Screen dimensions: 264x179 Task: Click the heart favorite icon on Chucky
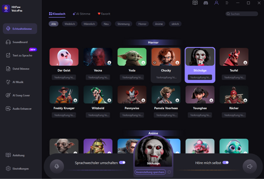click(x=155, y=63)
